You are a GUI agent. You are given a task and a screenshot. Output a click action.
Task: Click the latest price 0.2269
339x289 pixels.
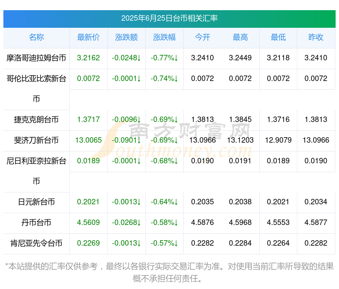pyautogui.click(x=88, y=243)
